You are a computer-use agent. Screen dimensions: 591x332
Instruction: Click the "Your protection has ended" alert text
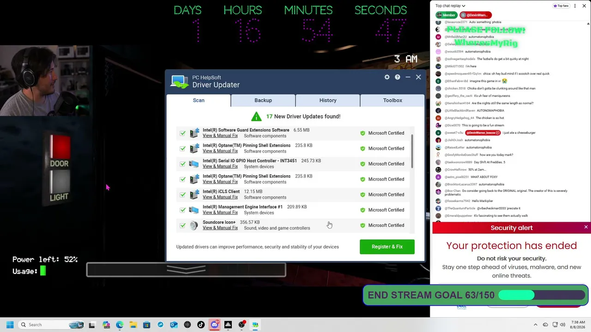click(512, 246)
